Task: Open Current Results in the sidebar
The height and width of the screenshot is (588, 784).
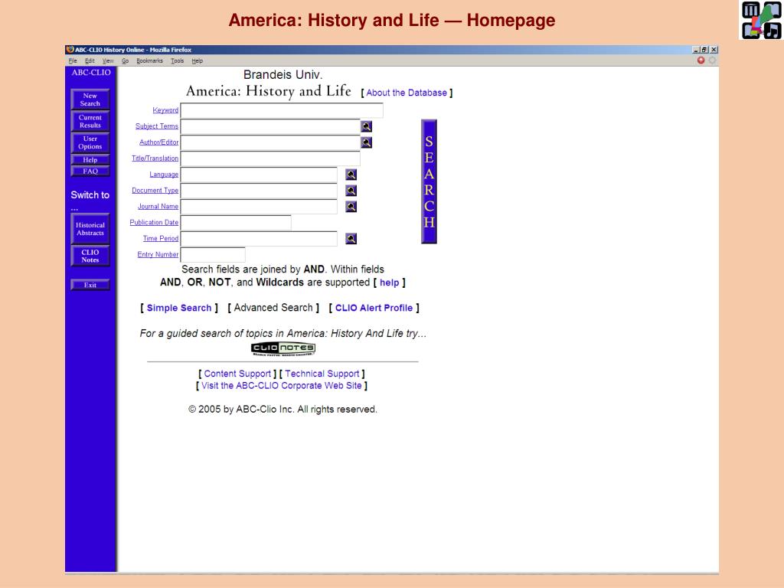Action: (90, 122)
